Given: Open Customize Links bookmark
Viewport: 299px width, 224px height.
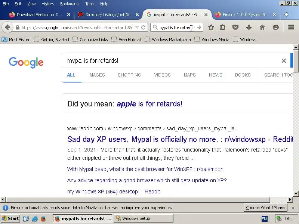Looking at the screenshot, I should click(90, 40).
